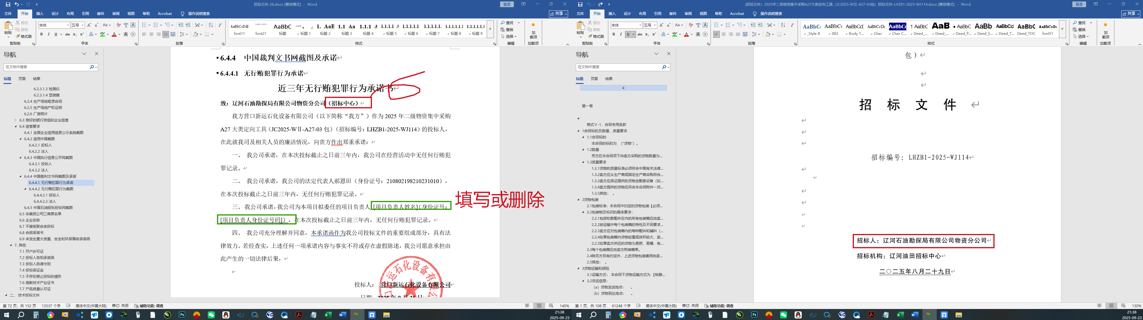Open Excel from the left taskbar

(328, 315)
